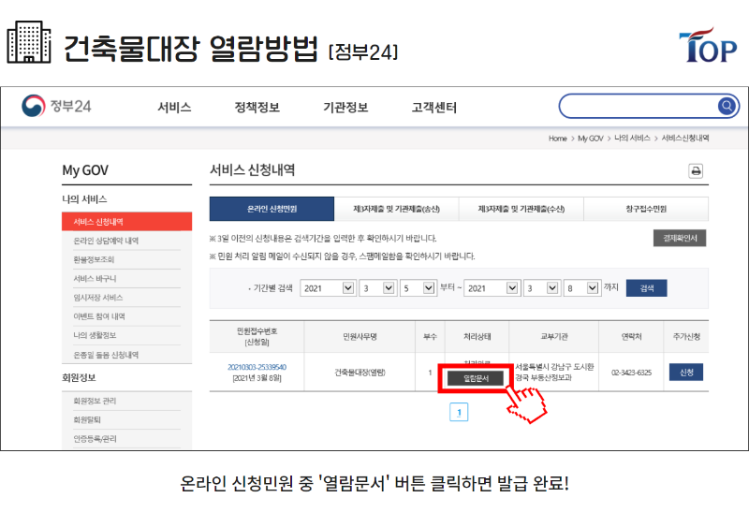The height and width of the screenshot is (527, 749).
Task: Click the 건축물대장(열람) cell text
Action: [x=360, y=373]
